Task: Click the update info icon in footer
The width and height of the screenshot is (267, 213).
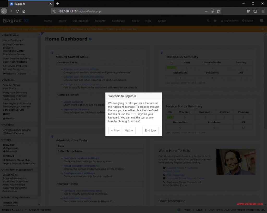Action: tap(179, 210)
